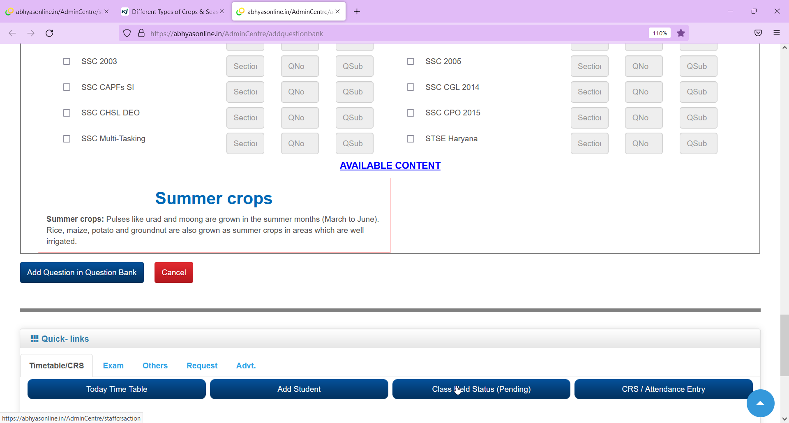Viewport: 789px width, 423px height.
Task: Open the AVAILABLE CONTENT link
Action: coord(390,166)
